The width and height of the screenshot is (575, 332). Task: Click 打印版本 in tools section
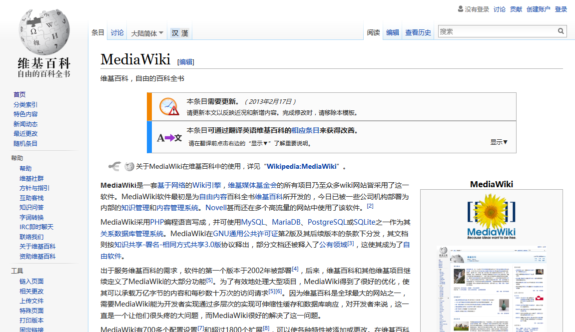pos(31,321)
